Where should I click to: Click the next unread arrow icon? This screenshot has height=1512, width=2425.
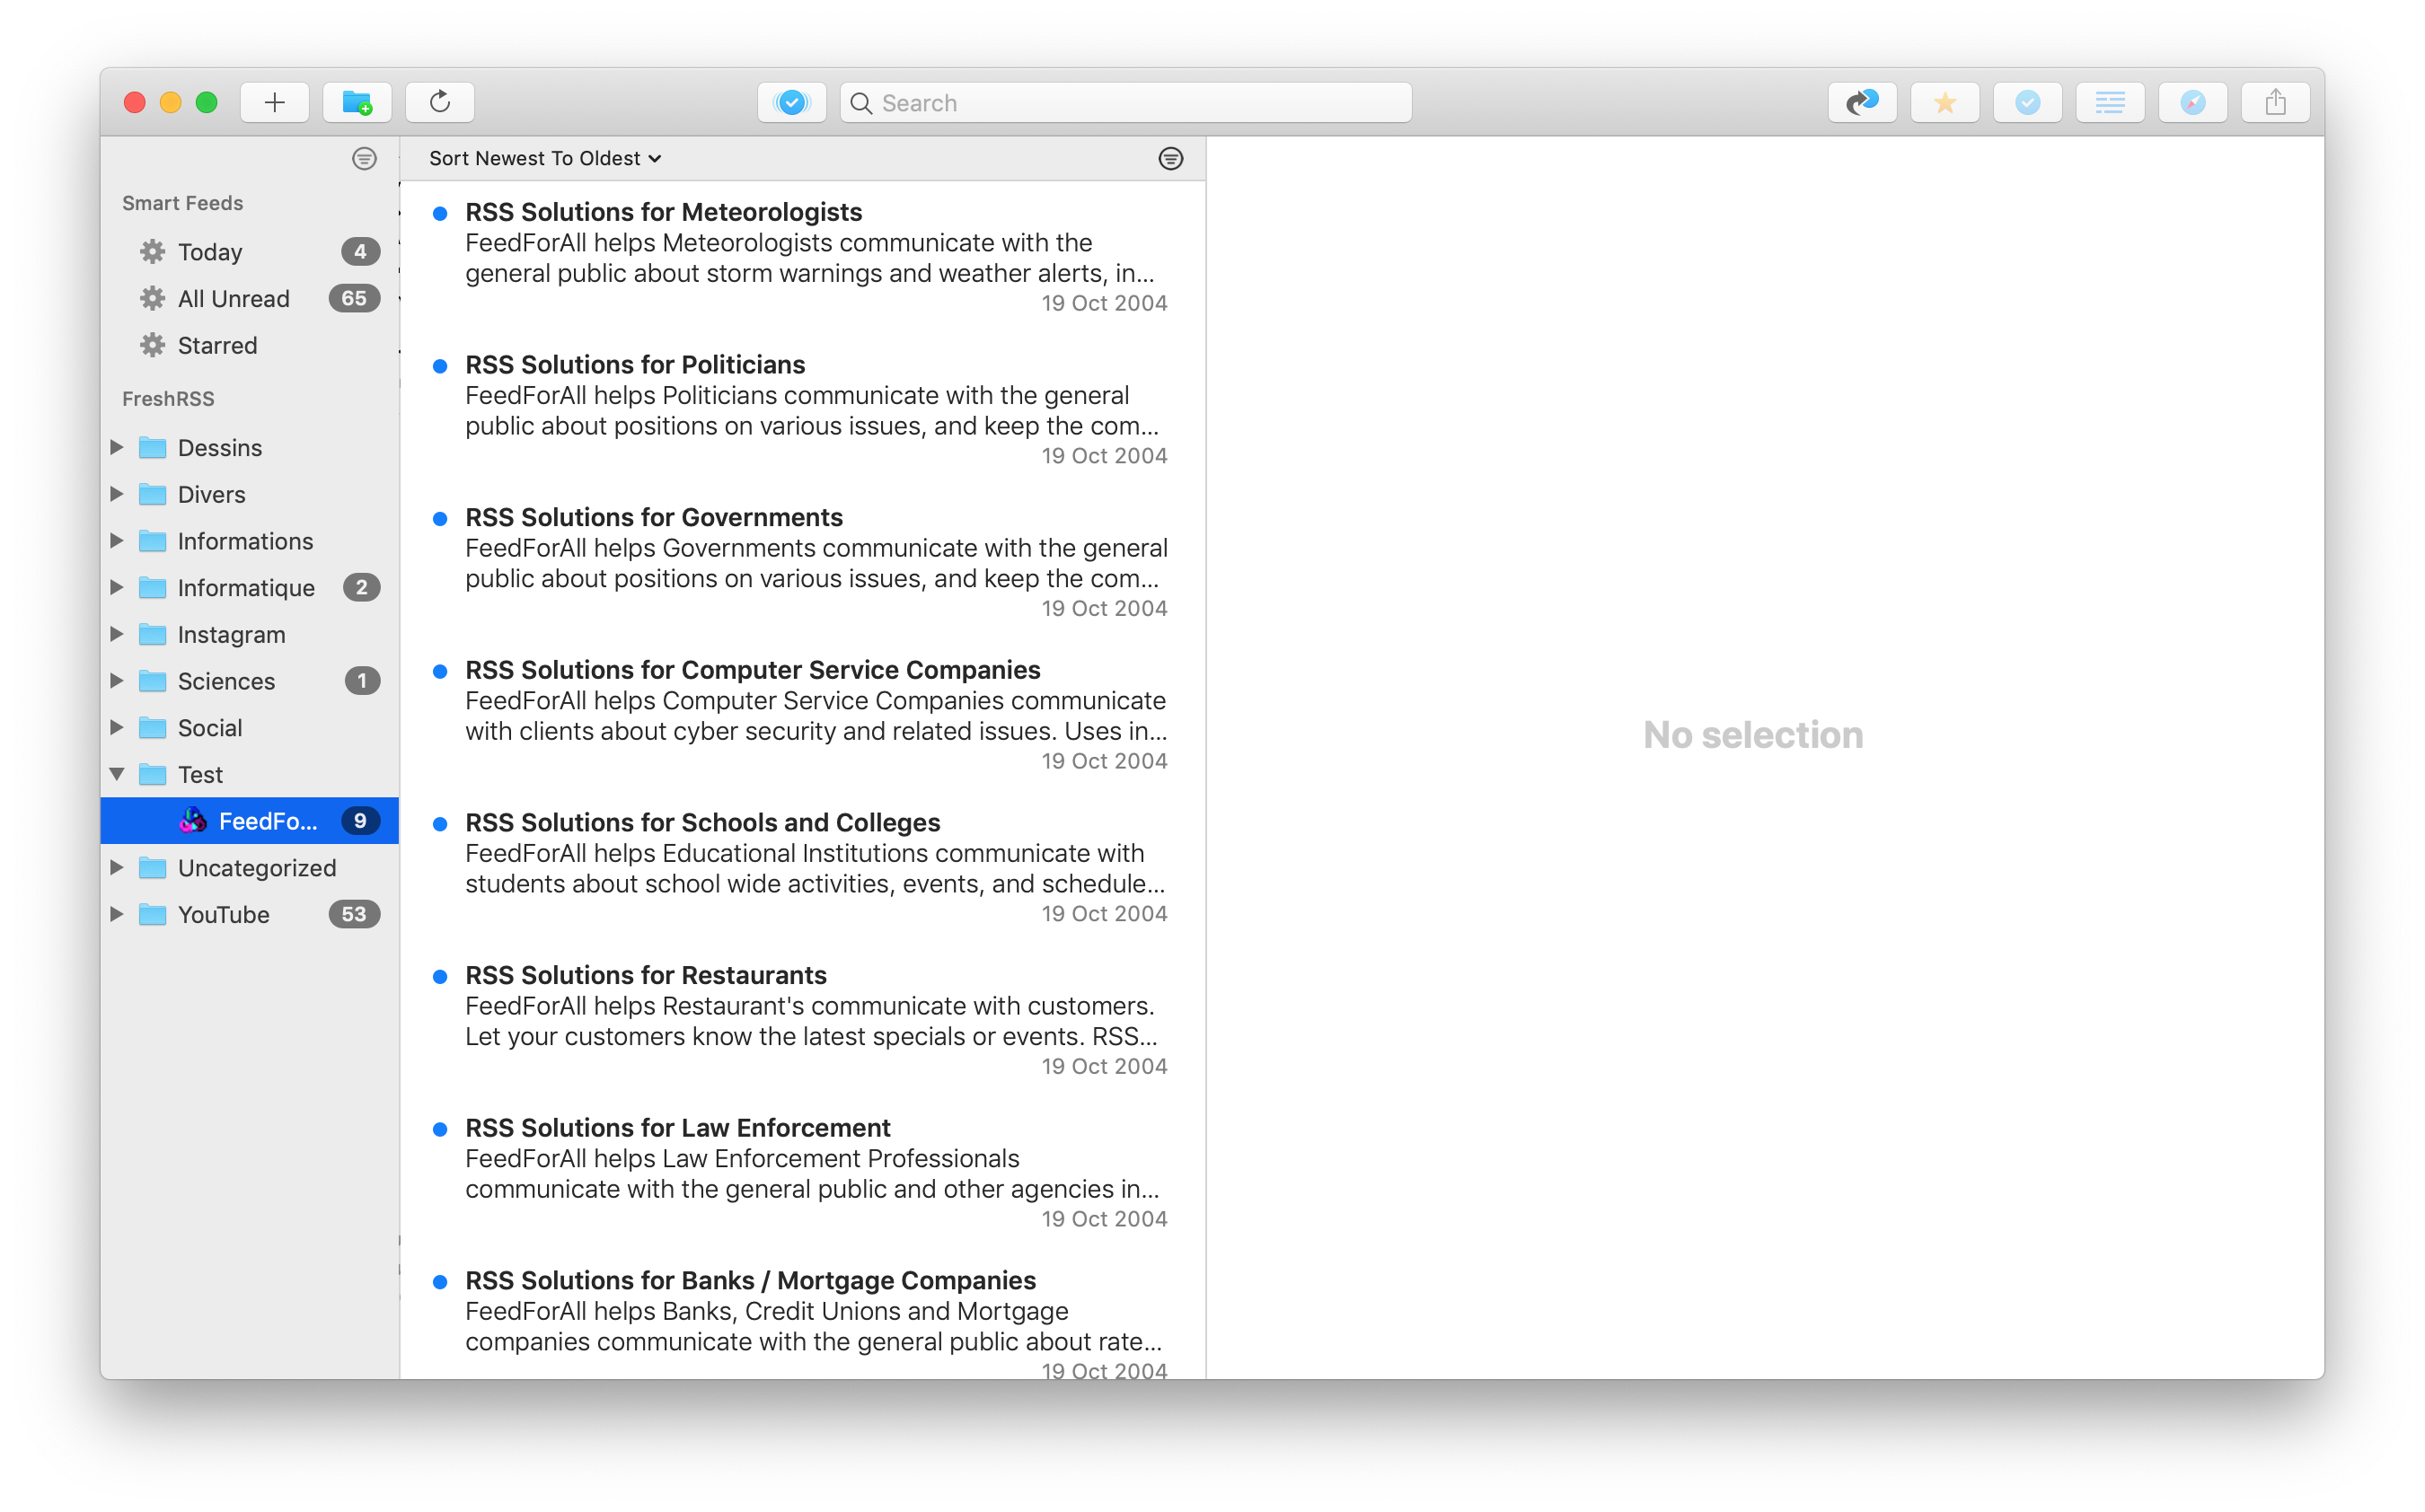tap(1862, 102)
